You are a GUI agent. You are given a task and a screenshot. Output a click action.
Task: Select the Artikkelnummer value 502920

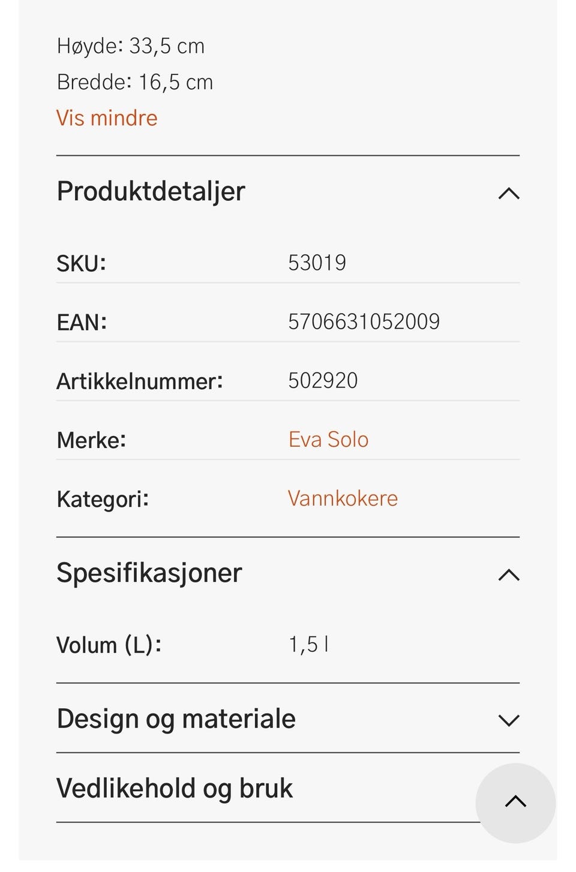(323, 380)
